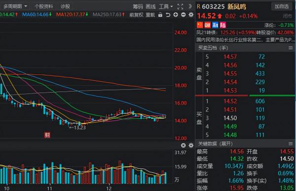Select buy level 1 price 14.52

point(230,101)
